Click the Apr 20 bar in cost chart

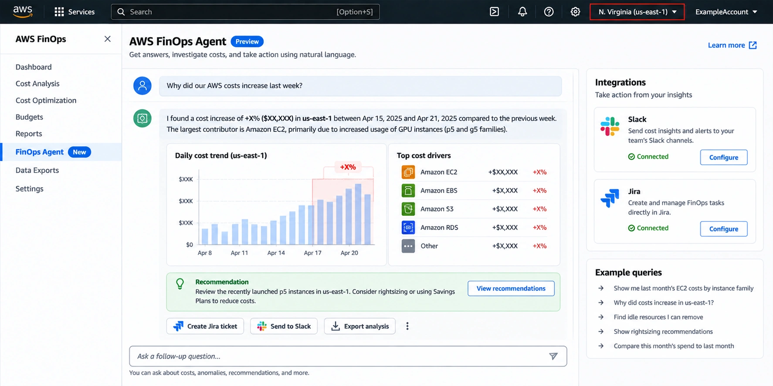[x=349, y=216]
